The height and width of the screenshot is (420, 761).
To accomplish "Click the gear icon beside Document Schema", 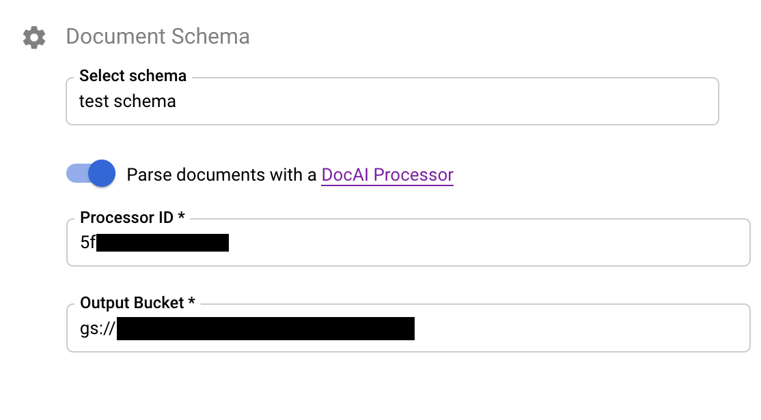I will pyautogui.click(x=34, y=37).
